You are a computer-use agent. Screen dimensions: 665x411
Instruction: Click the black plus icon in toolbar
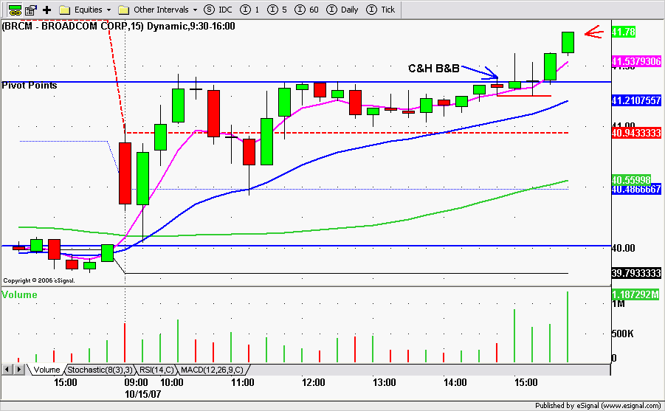[x=46, y=10]
